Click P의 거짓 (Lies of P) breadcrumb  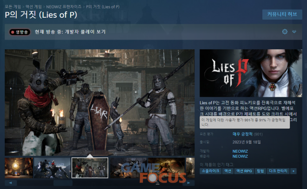coord(103,7)
